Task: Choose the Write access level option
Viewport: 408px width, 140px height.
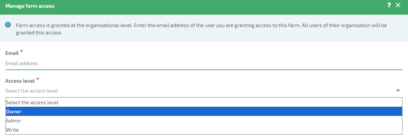Action: tap(204, 130)
